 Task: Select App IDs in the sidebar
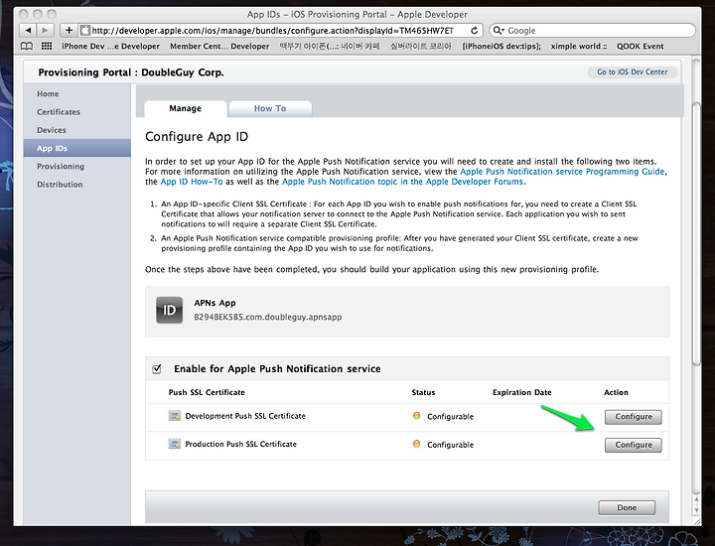click(77, 148)
